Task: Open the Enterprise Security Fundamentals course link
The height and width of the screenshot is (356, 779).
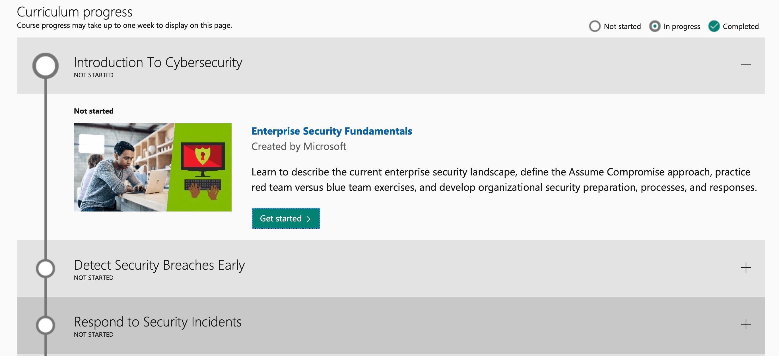Action: click(331, 131)
